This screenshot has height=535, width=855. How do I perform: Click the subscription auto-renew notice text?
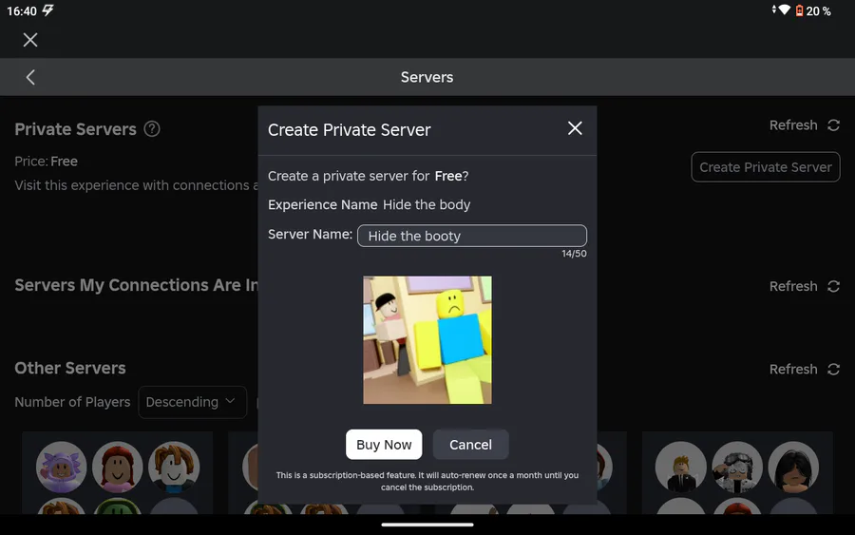(427, 481)
